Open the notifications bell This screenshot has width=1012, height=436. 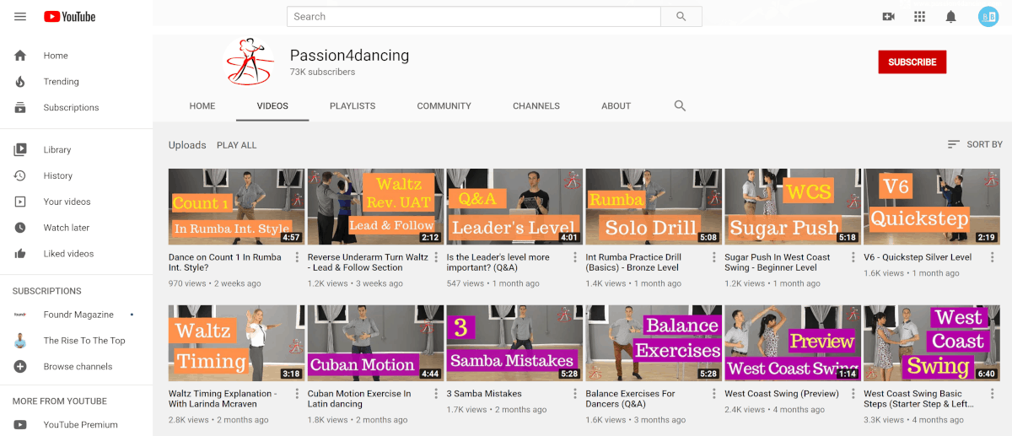point(950,17)
